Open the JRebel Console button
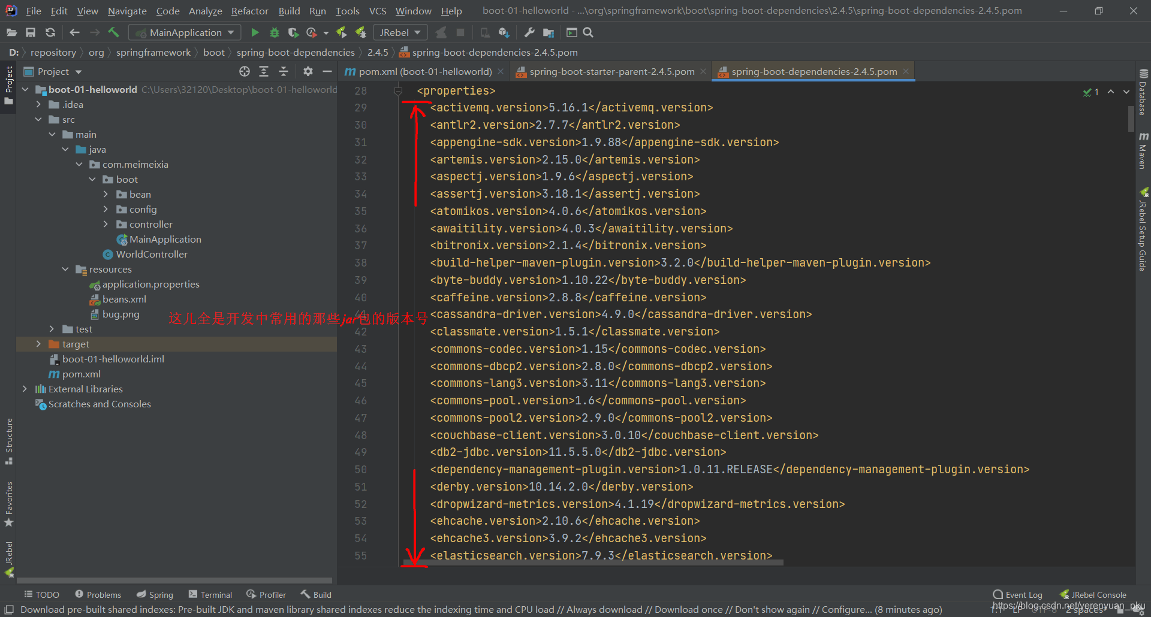 click(x=1093, y=594)
